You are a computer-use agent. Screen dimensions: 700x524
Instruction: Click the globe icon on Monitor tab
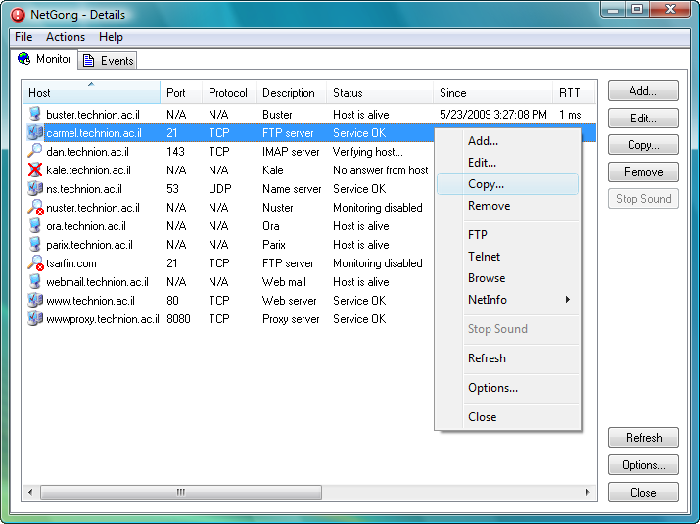[x=24, y=59]
